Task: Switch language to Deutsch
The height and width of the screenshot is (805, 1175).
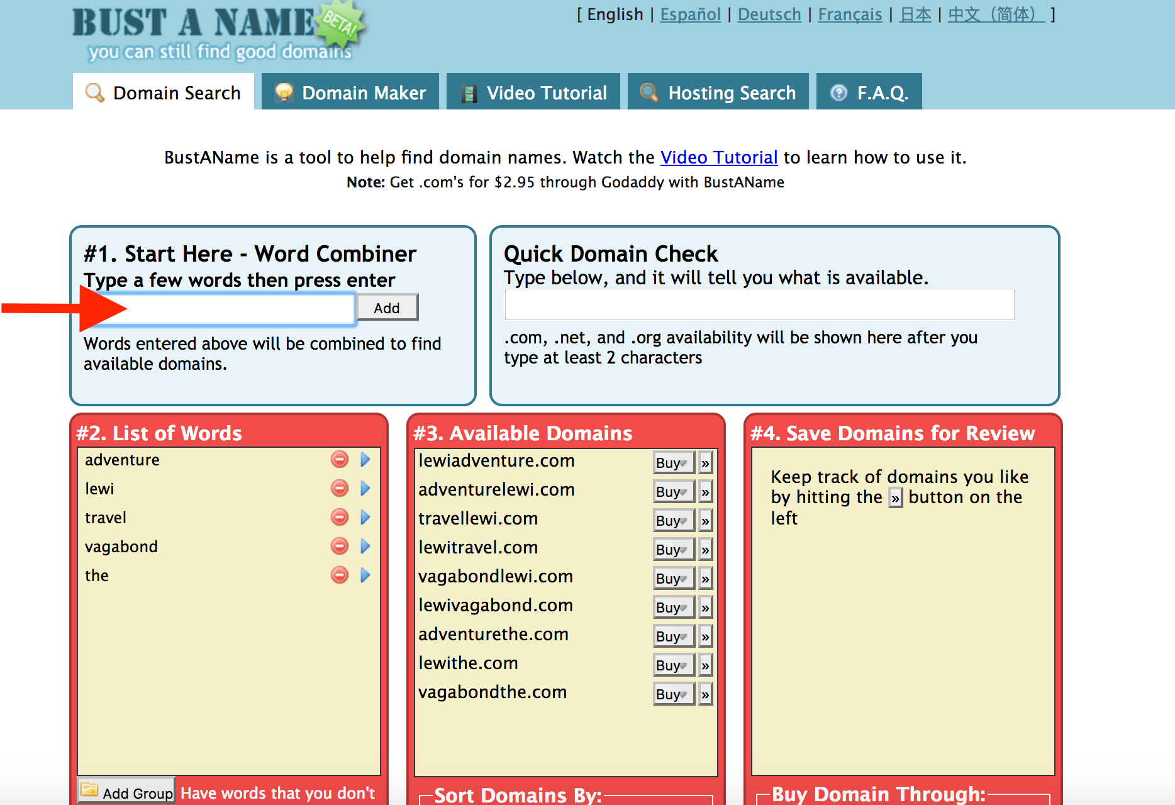Action: click(x=769, y=14)
